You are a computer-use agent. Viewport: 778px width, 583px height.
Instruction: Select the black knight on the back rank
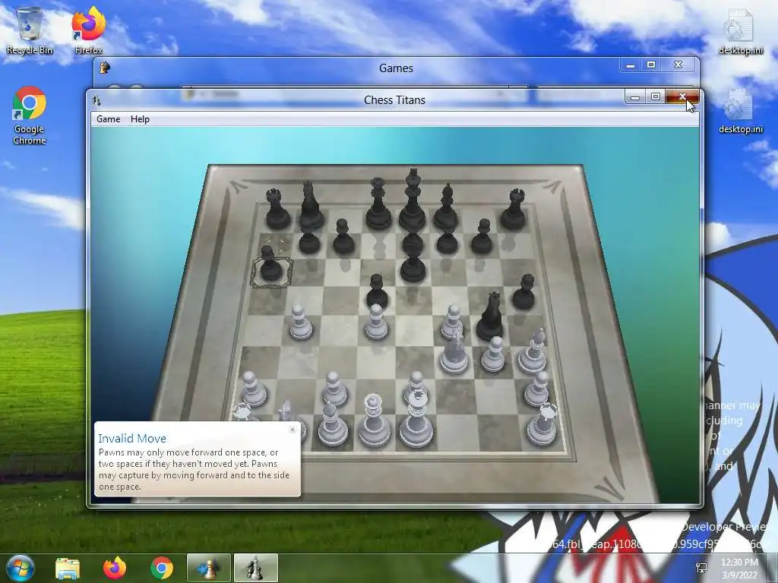(310, 206)
